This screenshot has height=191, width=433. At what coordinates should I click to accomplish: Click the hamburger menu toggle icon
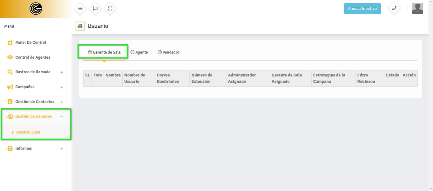click(80, 9)
